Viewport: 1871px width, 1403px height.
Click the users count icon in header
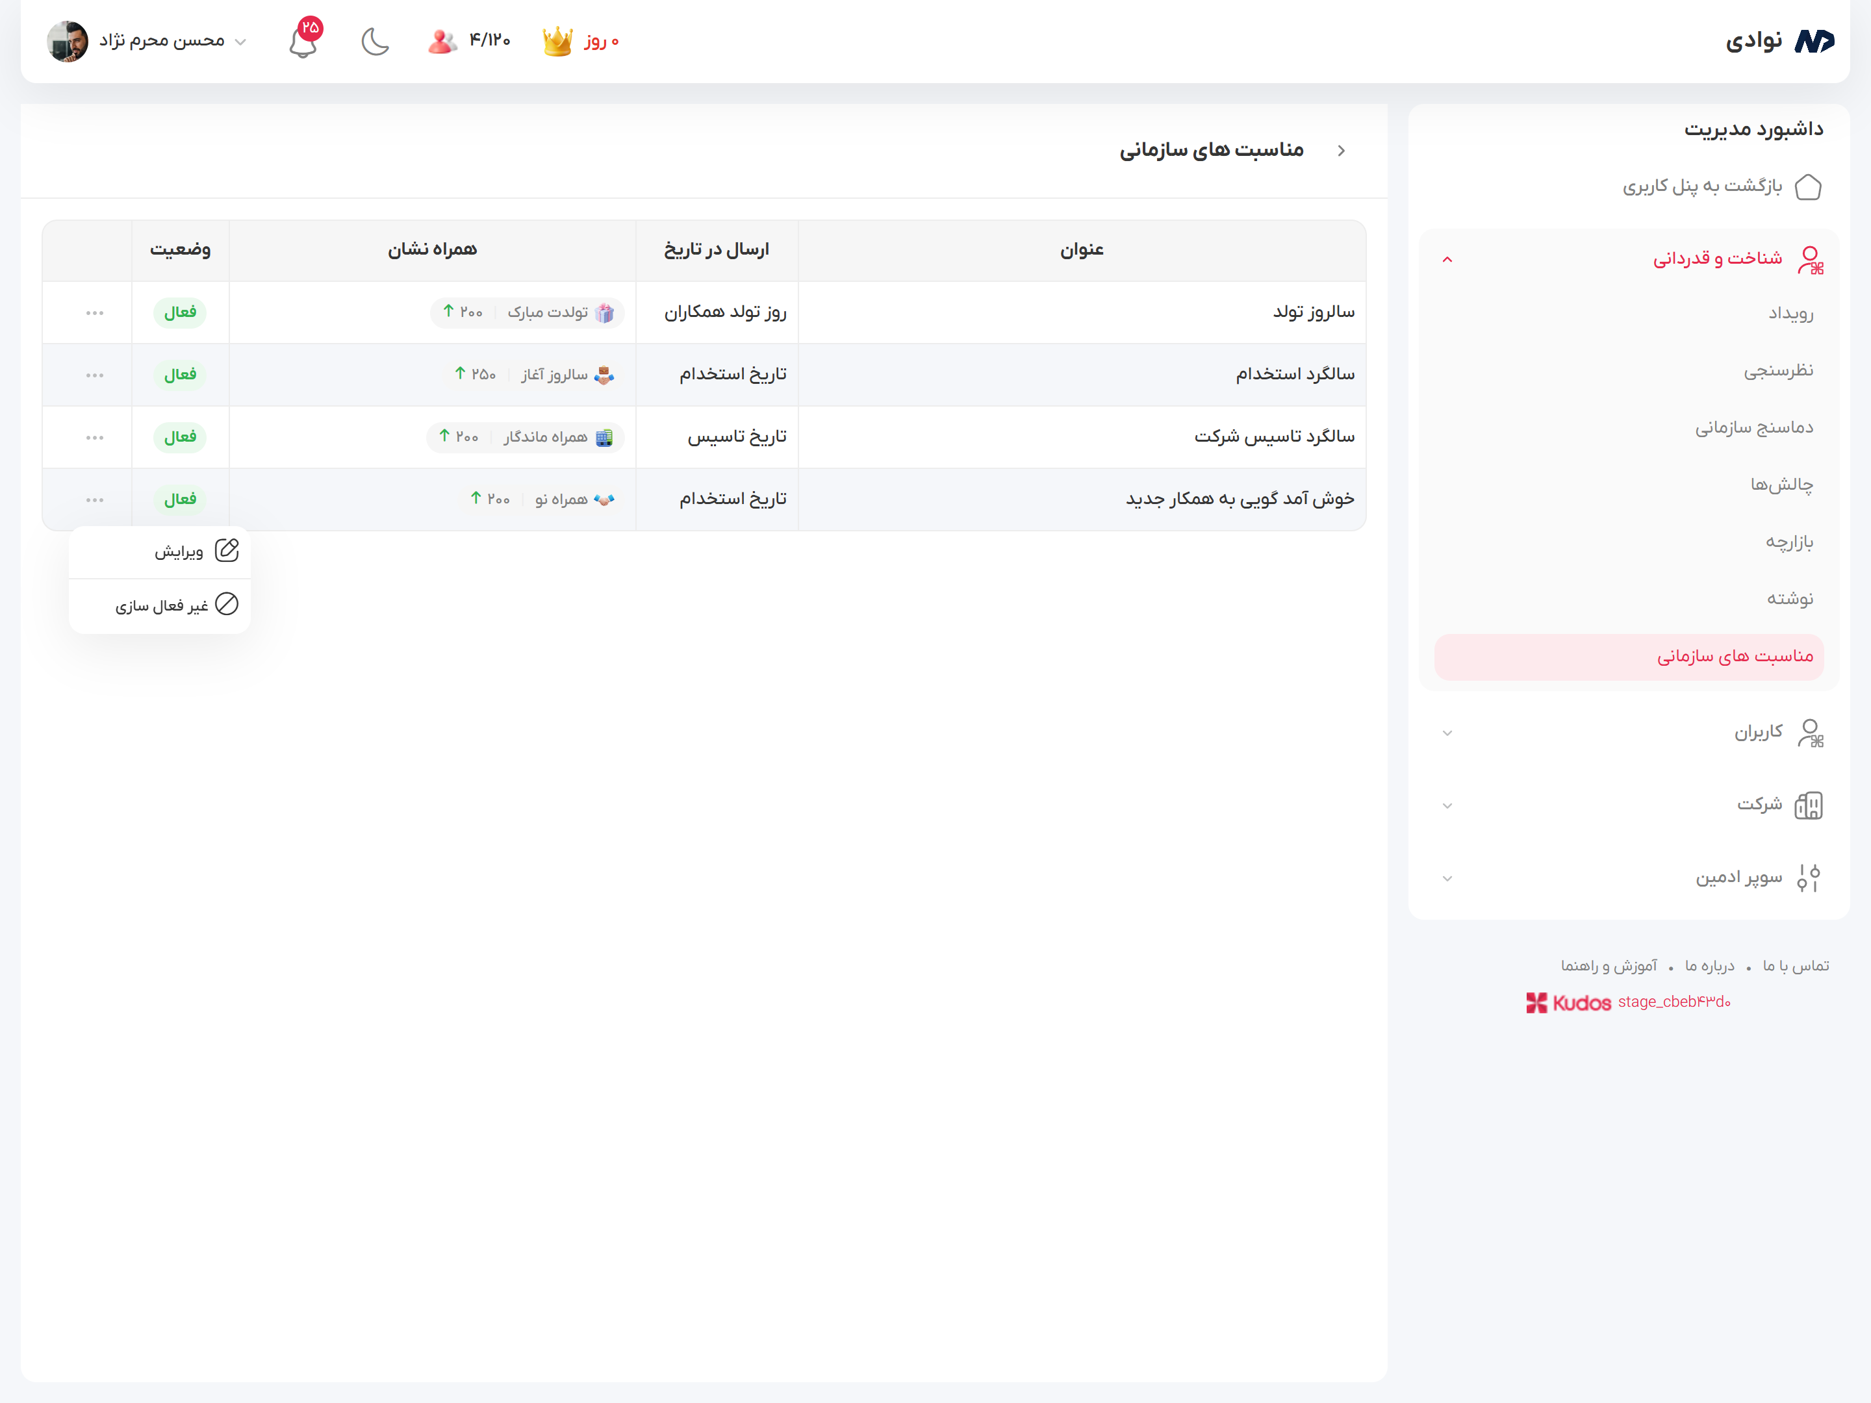pos(442,40)
